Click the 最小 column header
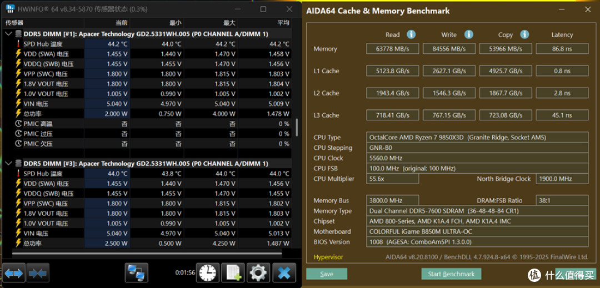 175,23
